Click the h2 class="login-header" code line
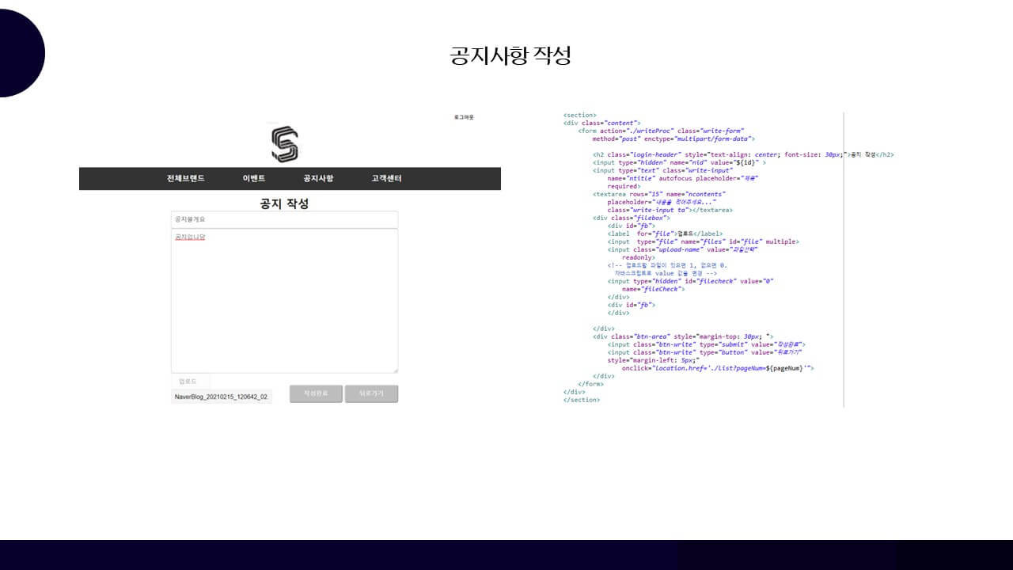 point(743,154)
